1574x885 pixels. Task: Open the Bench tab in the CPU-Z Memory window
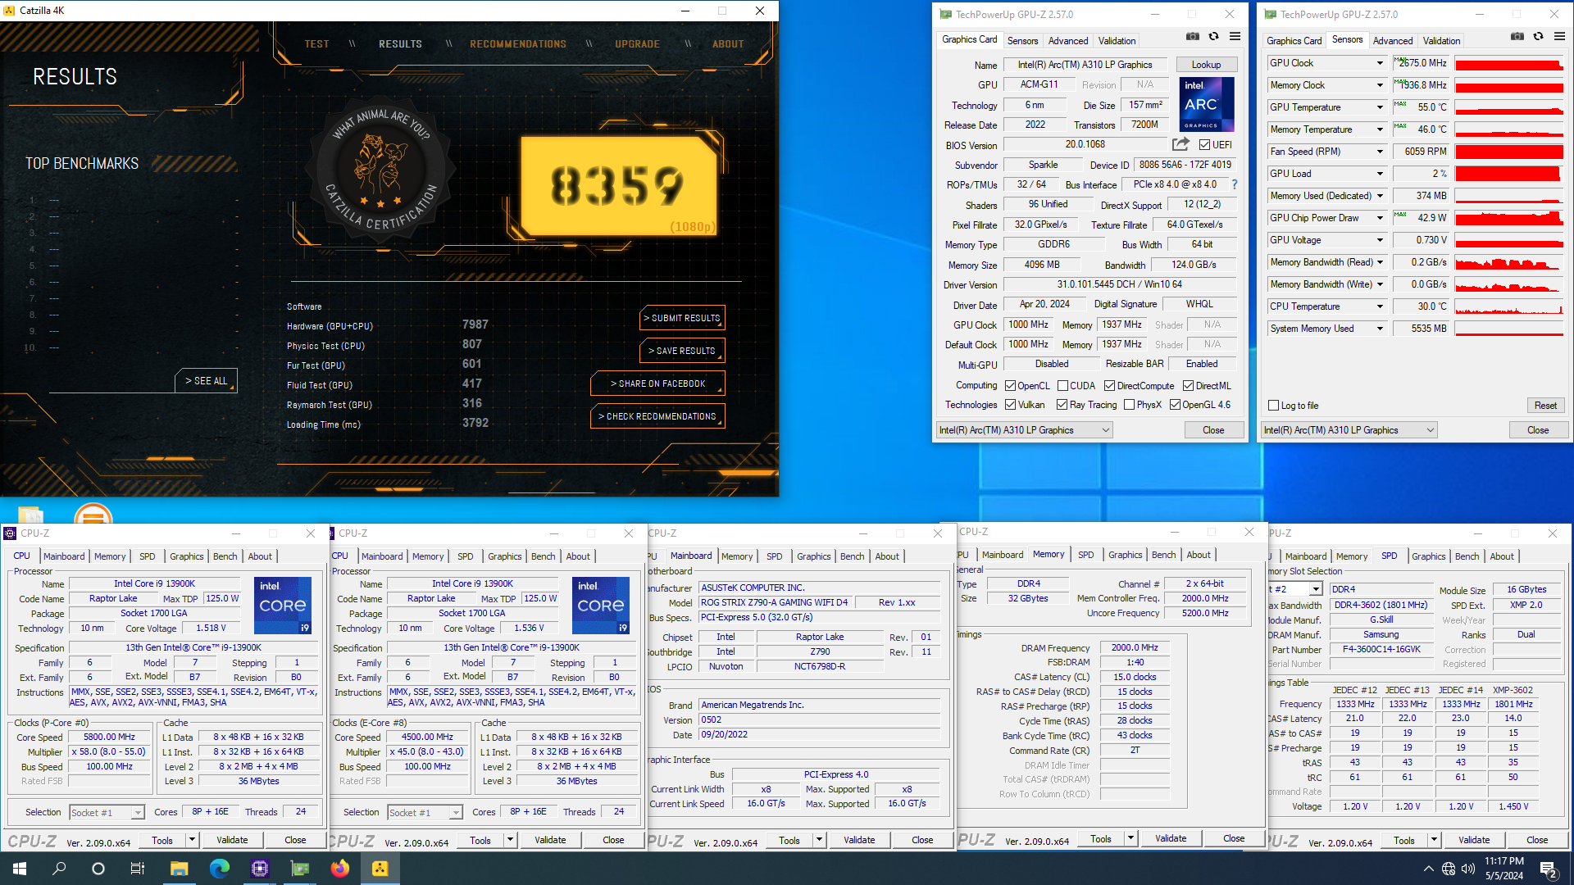[x=1163, y=555]
